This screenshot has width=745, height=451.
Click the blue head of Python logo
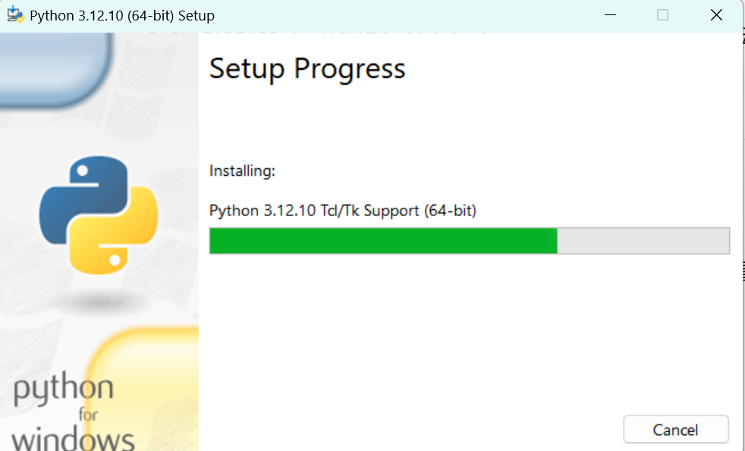[x=83, y=199]
